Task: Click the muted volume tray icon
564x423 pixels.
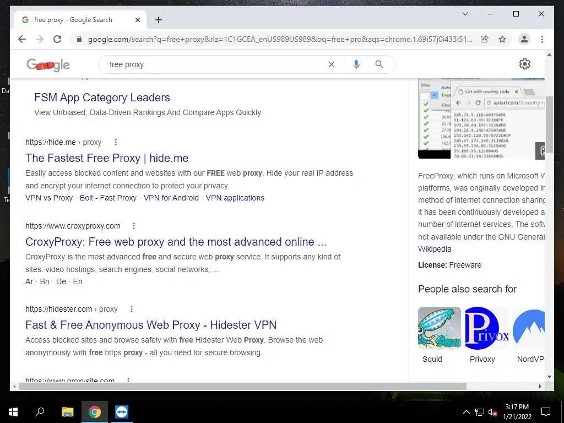Action: 492,412
